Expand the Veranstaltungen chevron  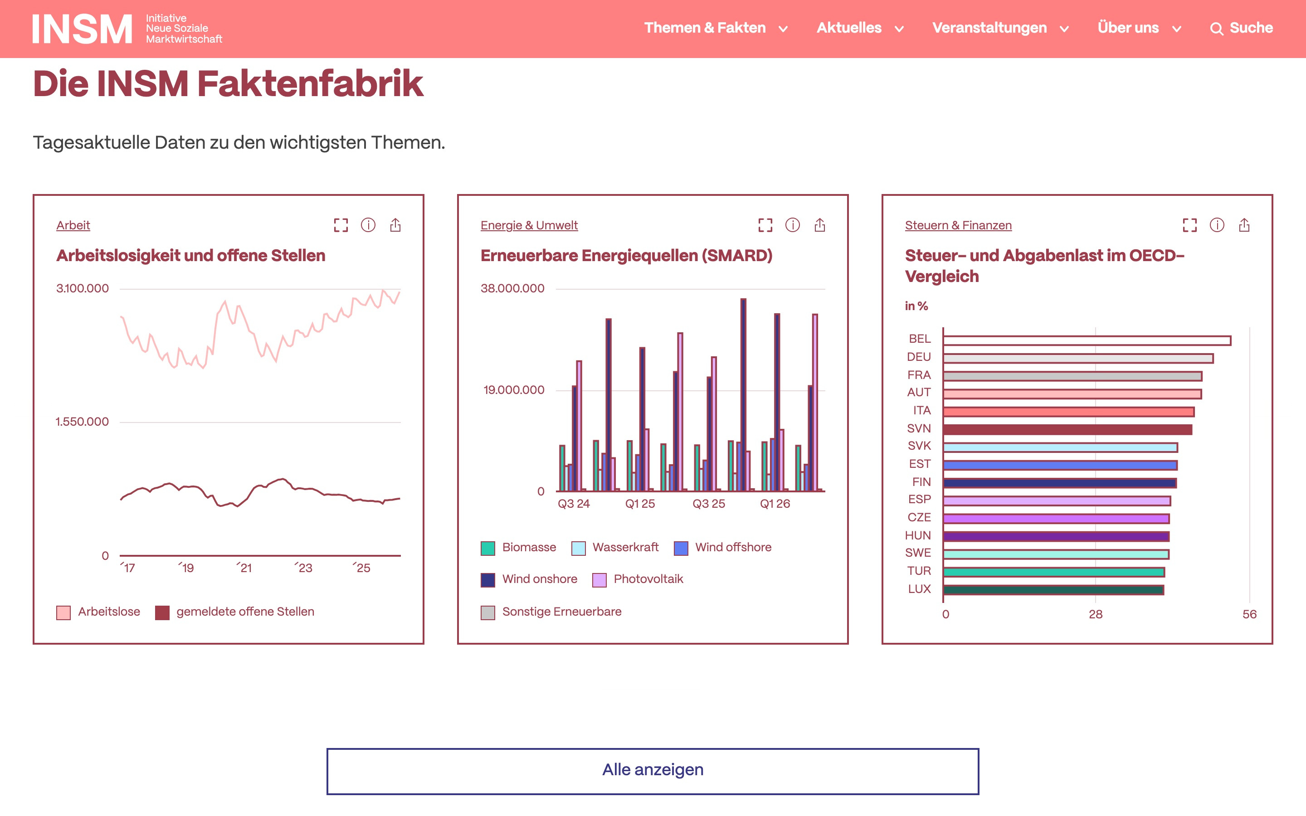pos(1064,29)
